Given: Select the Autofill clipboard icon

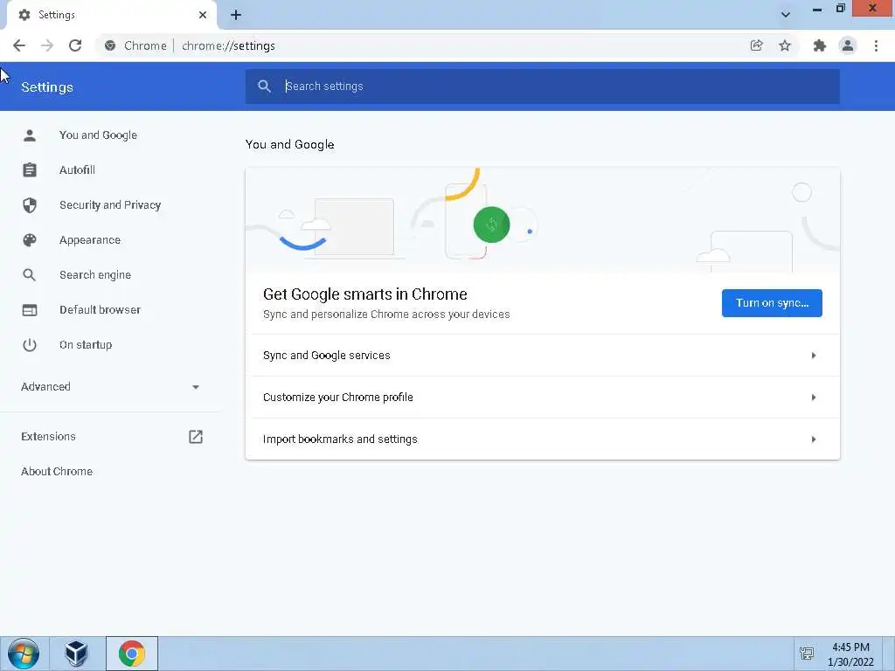Looking at the screenshot, I should 30,170.
